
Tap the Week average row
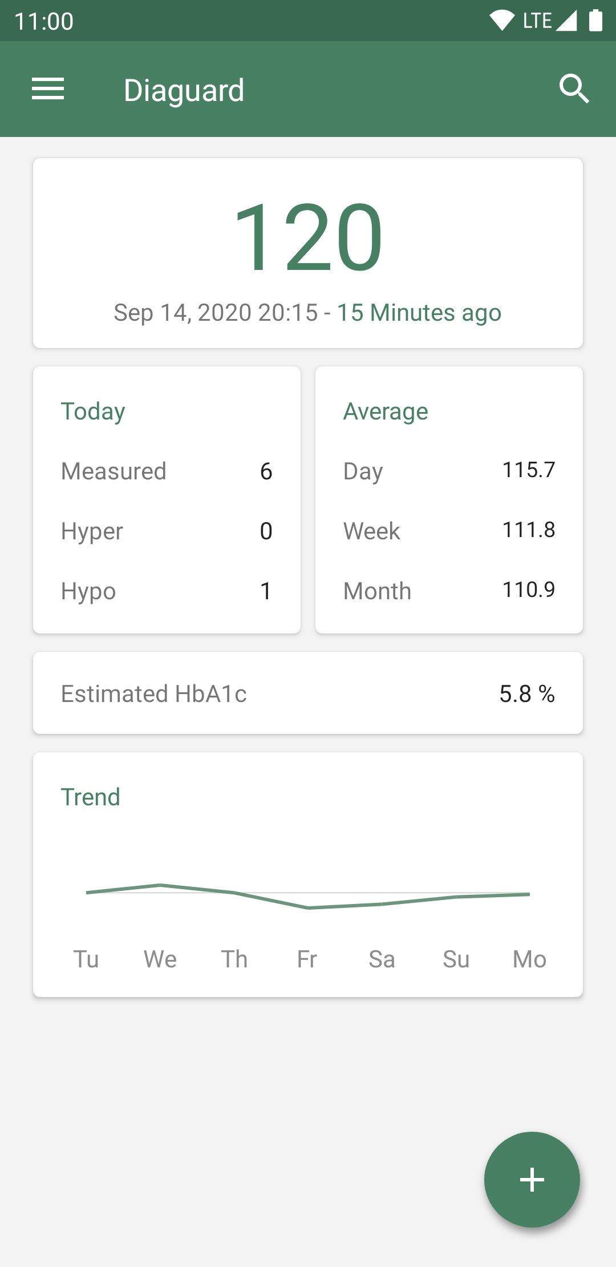[x=449, y=531]
